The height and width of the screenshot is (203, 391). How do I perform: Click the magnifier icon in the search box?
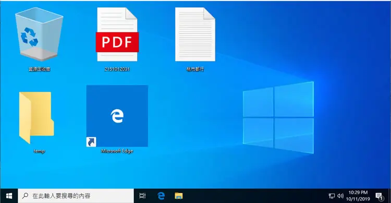tap(25, 196)
